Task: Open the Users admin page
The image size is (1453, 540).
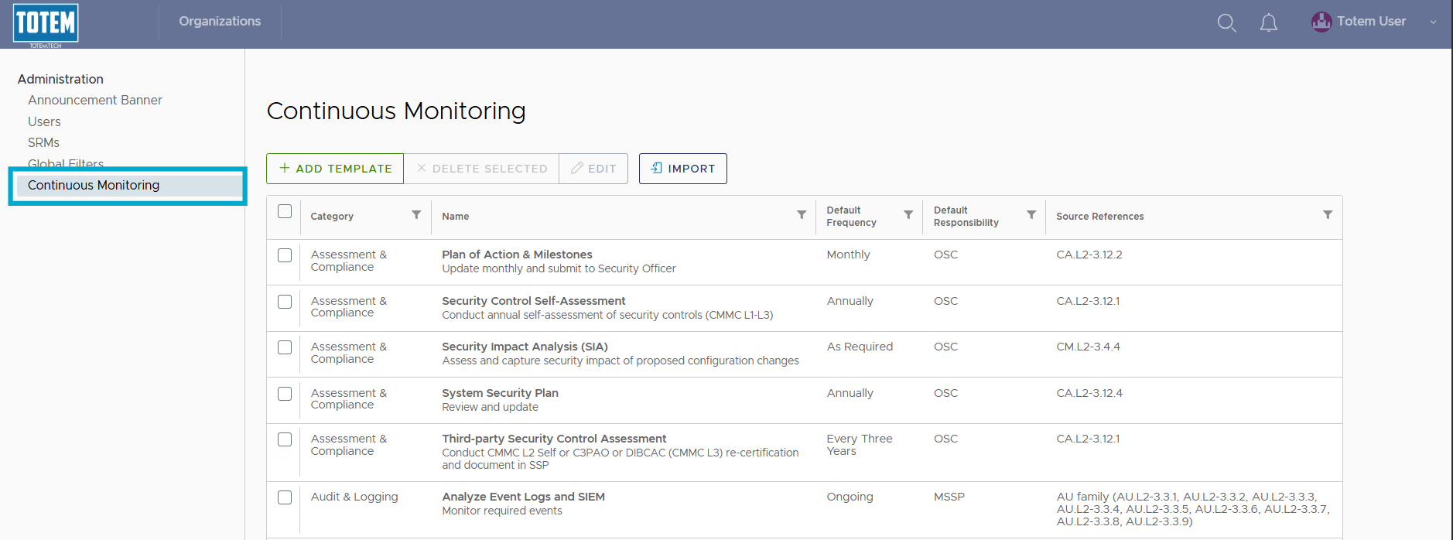Action: [x=44, y=121]
